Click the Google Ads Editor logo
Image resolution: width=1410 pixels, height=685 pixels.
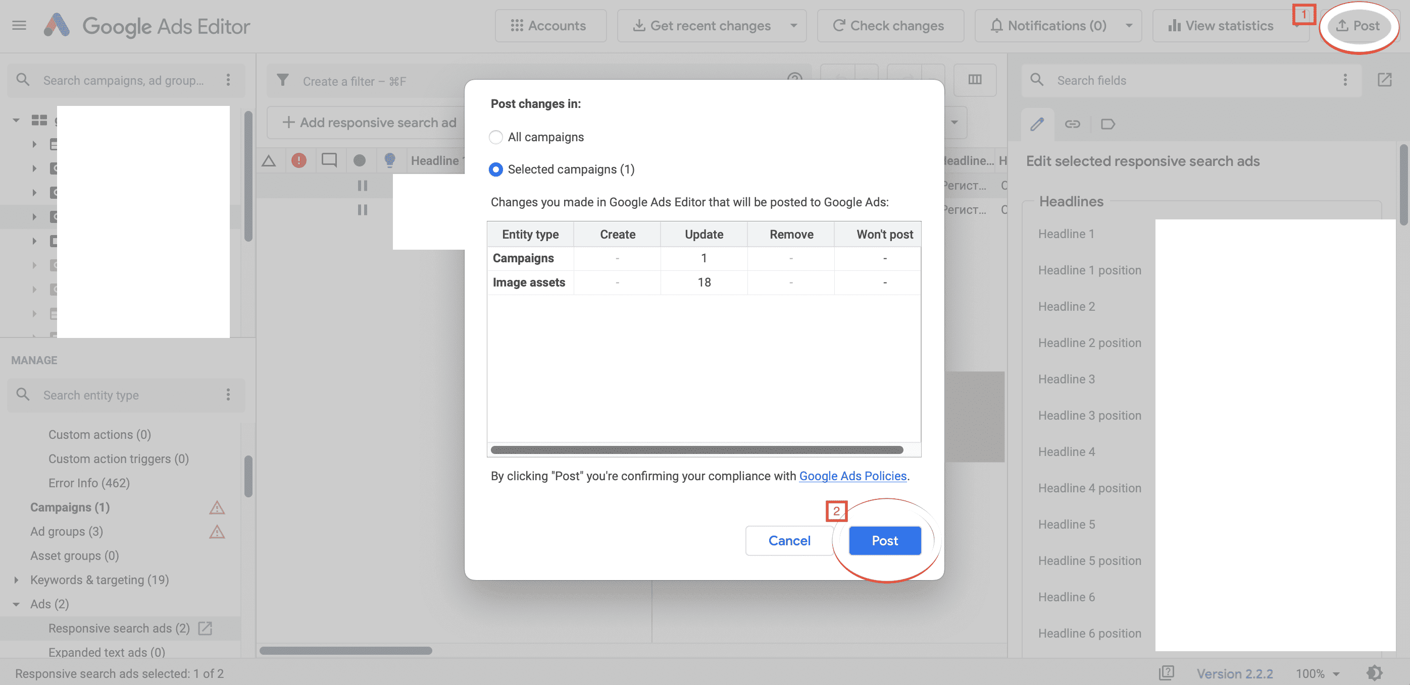57,26
